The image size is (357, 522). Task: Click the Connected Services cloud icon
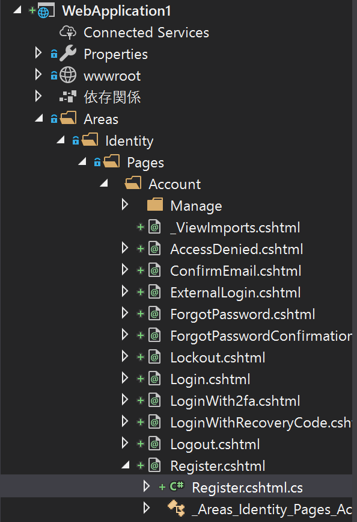(x=68, y=33)
